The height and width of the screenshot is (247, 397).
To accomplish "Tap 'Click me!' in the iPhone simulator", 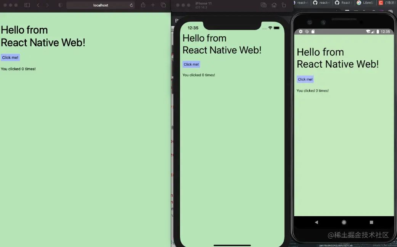I will pos(191,65).
